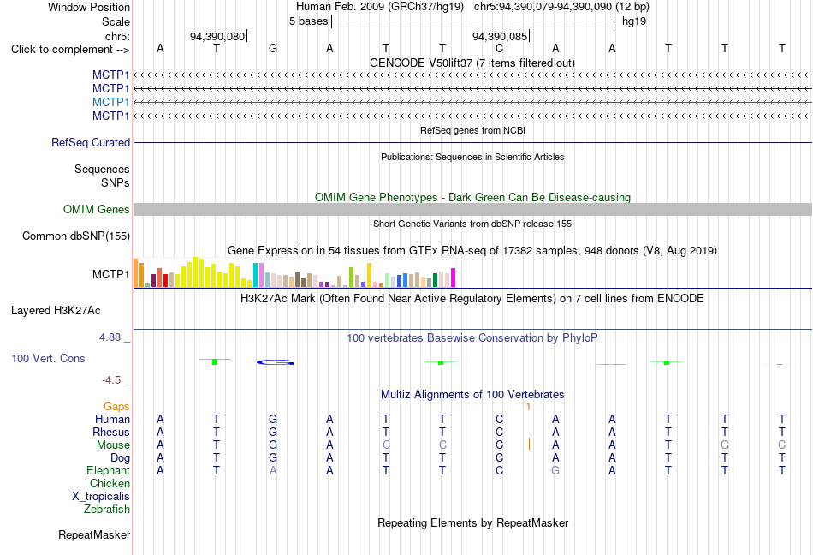Click the GENCODE V50lift37 track title
The image size is (813, 555).
click(x=472, y=63)
